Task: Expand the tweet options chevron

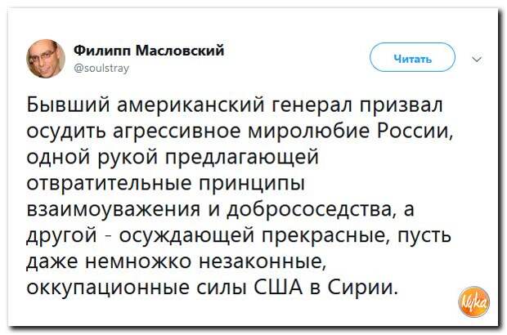Action: point(478,59)
